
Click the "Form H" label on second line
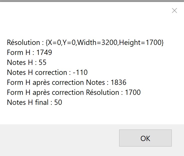click(18, 53)
